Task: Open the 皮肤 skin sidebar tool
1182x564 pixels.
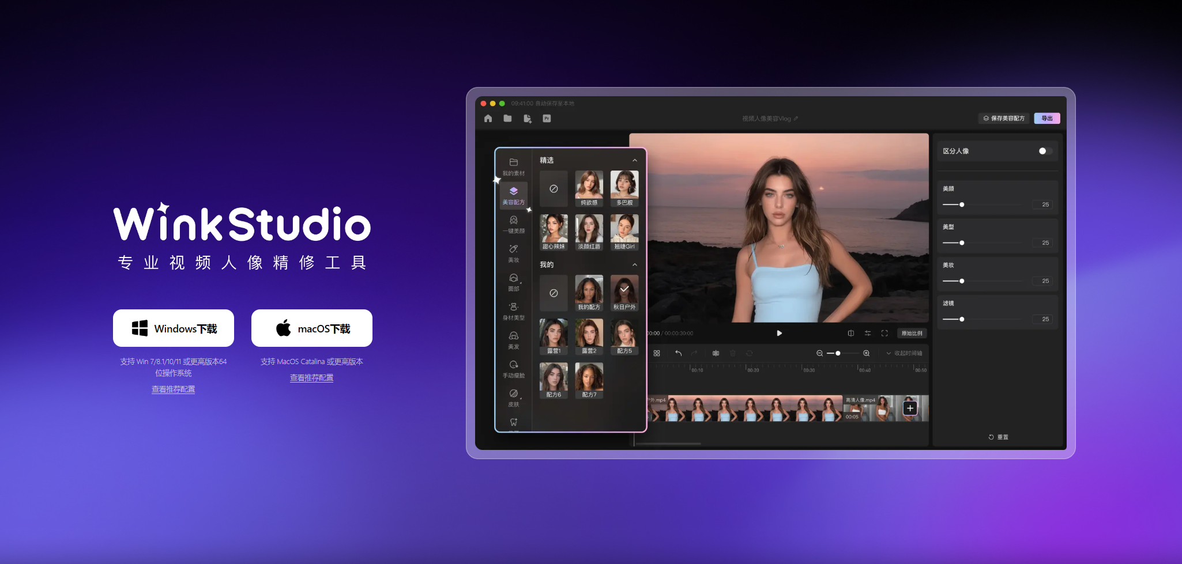Action: pyautogui.click(x=513, y=398)
